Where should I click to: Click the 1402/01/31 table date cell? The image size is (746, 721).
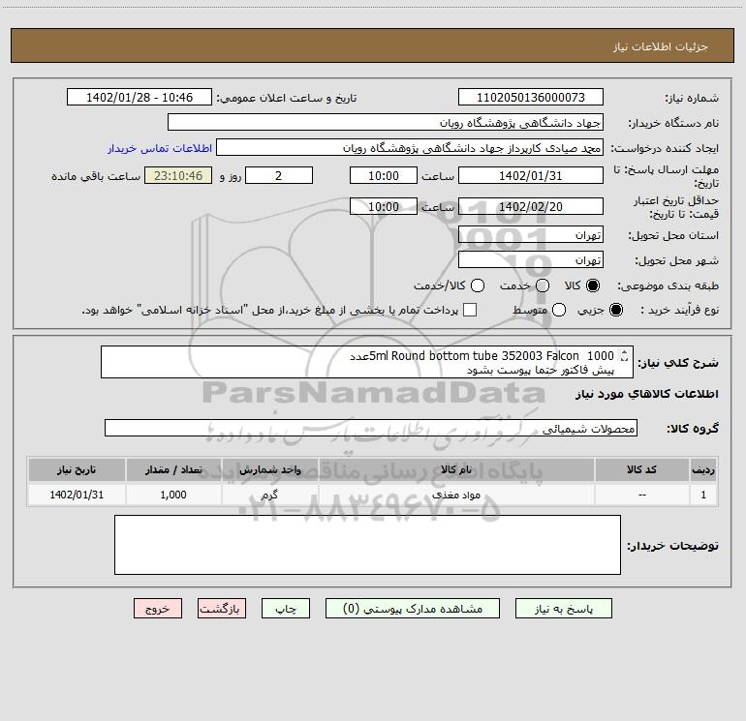coord(77,495)
